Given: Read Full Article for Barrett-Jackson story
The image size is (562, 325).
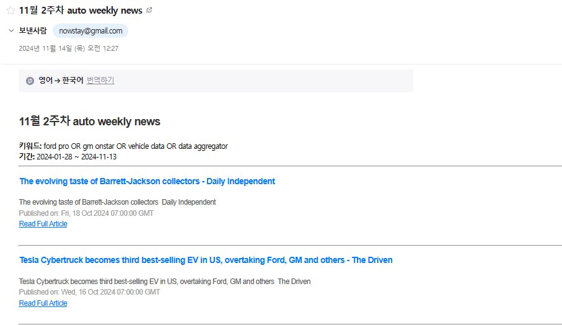Looking at the screenshot, I should tap(43, 224).
